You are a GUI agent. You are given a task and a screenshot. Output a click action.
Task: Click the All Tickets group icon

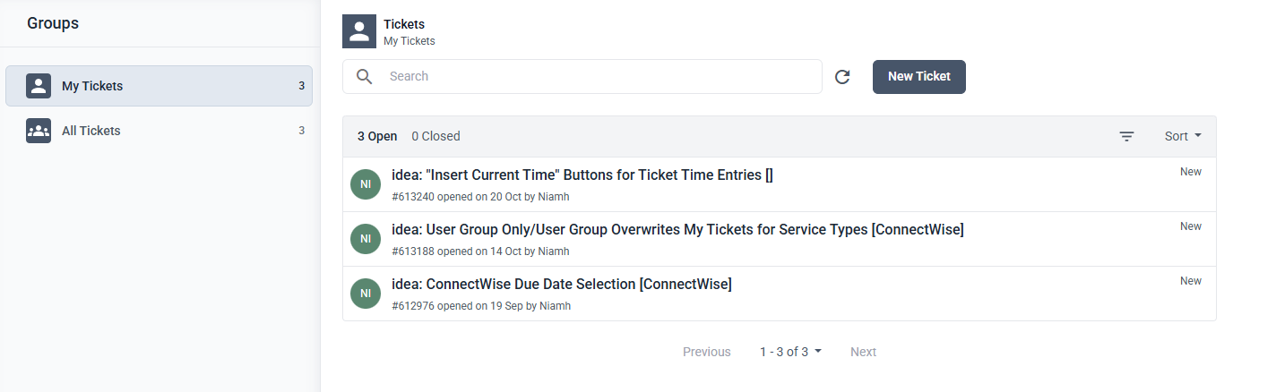point(39,131)
